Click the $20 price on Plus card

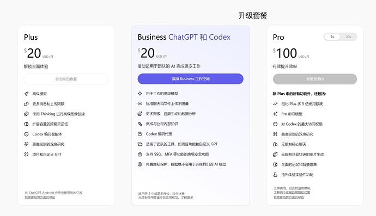pos(33,53)
